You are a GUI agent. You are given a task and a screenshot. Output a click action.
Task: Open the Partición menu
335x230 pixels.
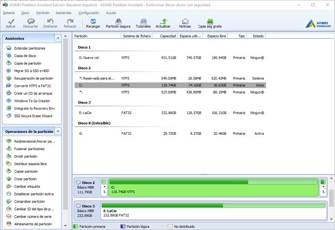pyautogui.click(x=43, y=13)
